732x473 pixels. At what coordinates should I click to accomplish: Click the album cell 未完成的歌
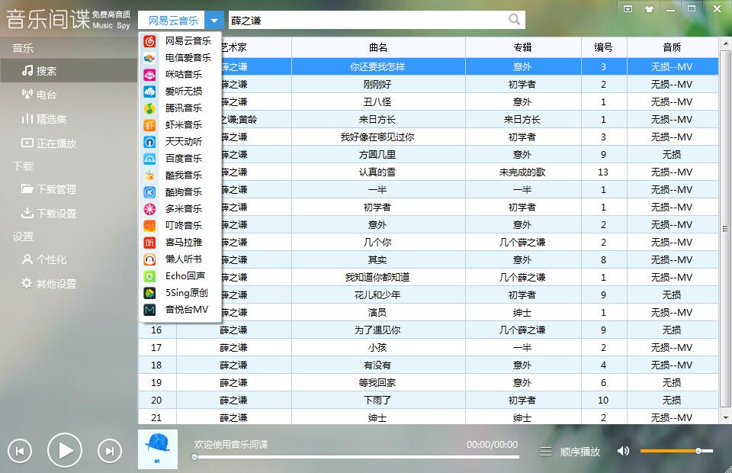(522, 172)
